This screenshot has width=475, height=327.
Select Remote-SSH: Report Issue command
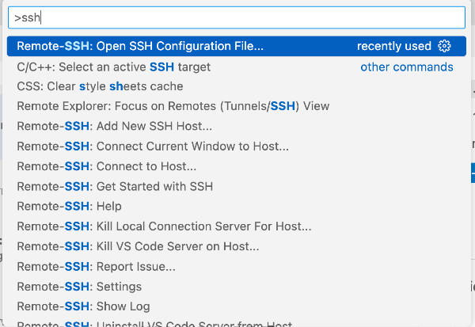coord(237,267)
